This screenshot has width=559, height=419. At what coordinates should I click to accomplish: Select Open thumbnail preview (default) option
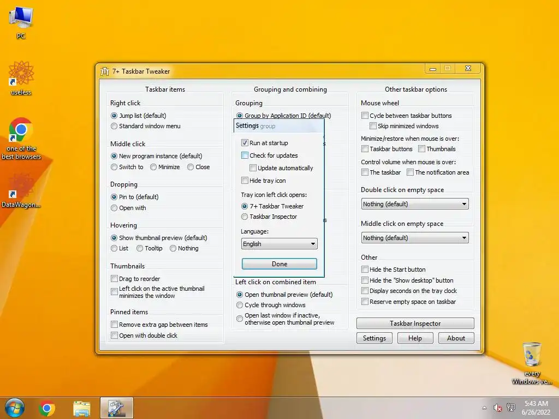pos(240,295)
